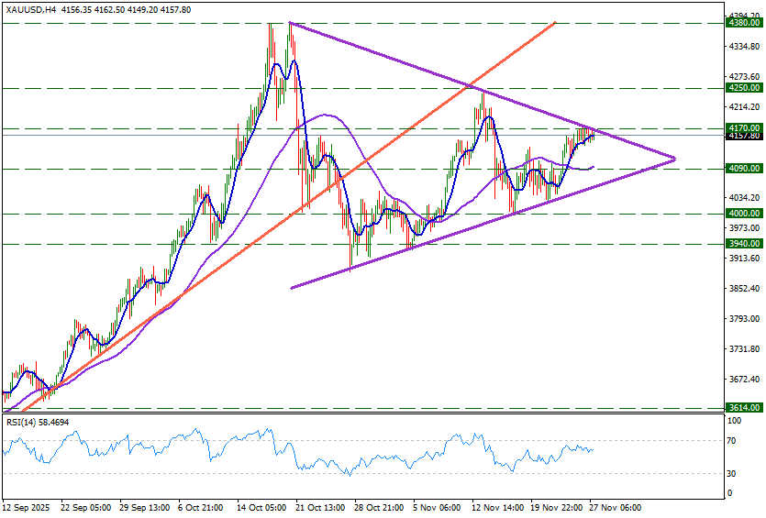Viewport: 766px width, 518px height.
Task: Select the 3940.00 support level label
Action: click(x=744, y=244)
